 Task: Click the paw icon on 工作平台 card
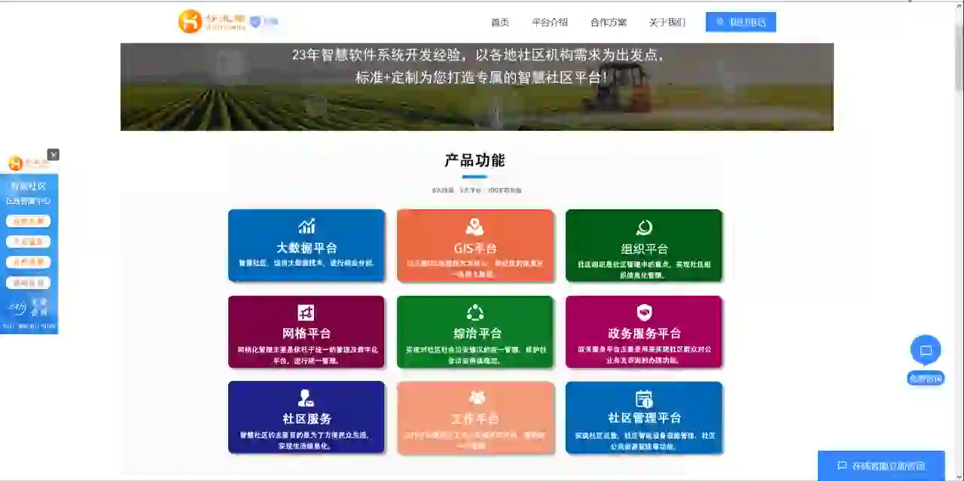pos(474,397)
